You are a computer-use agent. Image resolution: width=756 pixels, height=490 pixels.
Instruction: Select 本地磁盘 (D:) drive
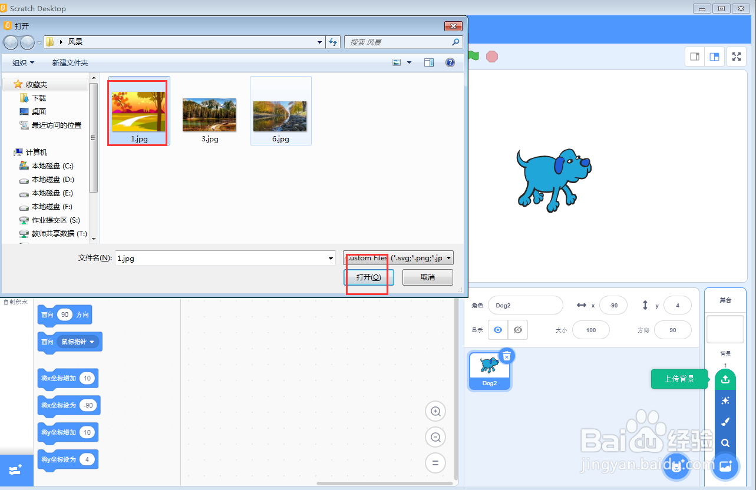pos(52,179)
